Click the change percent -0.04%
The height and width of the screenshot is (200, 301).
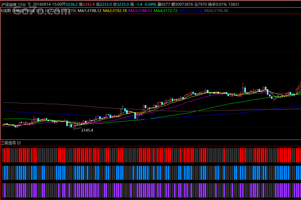[150, 4]
